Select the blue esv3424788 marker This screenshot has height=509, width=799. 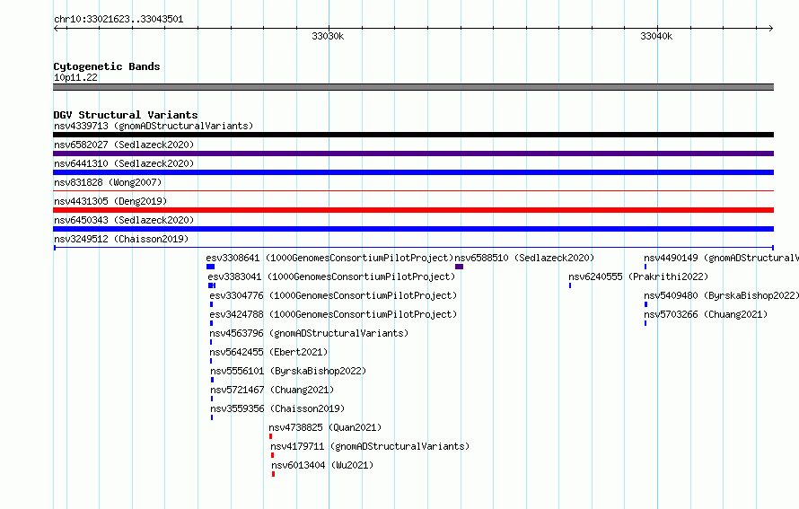212,323
